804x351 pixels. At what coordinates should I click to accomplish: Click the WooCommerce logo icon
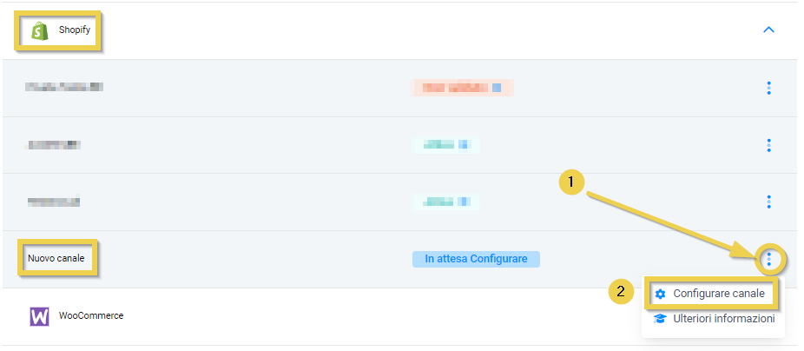click(x=40, y=316)
